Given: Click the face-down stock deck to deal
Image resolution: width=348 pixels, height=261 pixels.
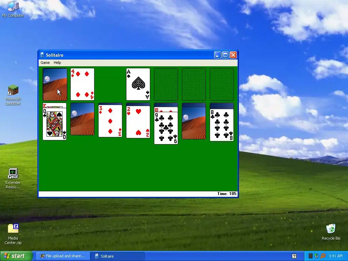Looking at the screenshot, I should pyautogui.click(x=55, y=84).
